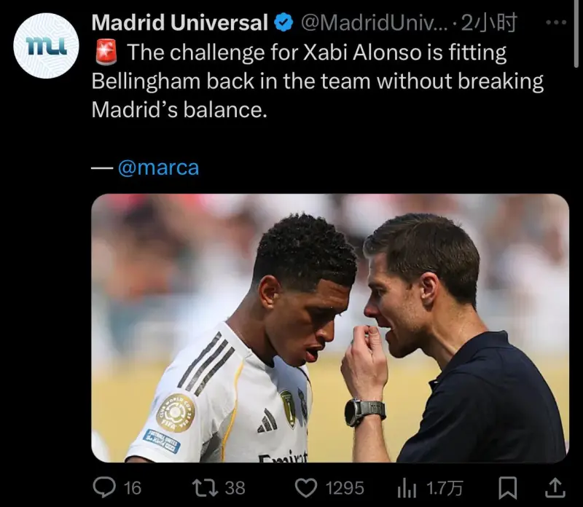View tweet analytics bar chart icon
Image resolution: width=583 pixels, height=507 pixels.
point(407,487)
